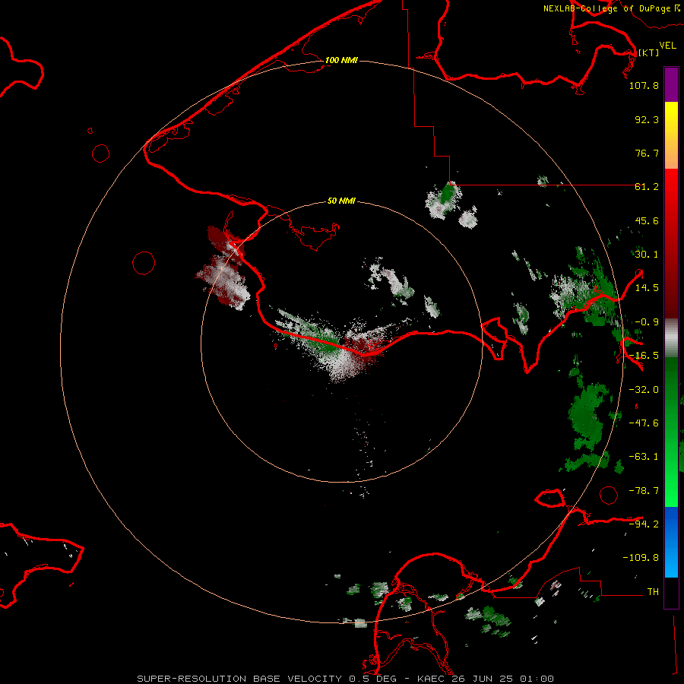This screenshot has width=684, height=684.
Task: Pick the purple segment of the color bar
Action: pos(671,84)
